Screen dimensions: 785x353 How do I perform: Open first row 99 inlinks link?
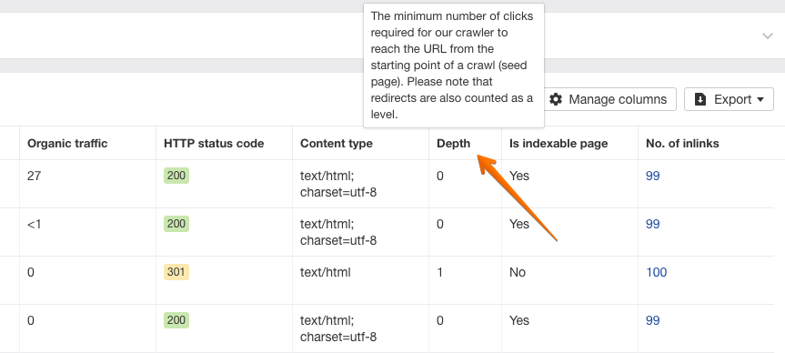(x=653, y=176)
